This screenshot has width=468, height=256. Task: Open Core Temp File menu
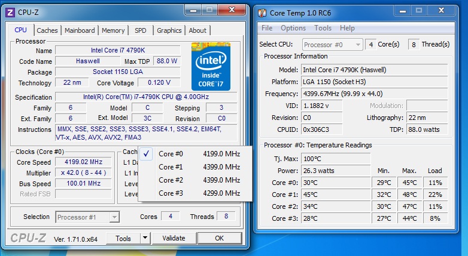tap(267, 28)
